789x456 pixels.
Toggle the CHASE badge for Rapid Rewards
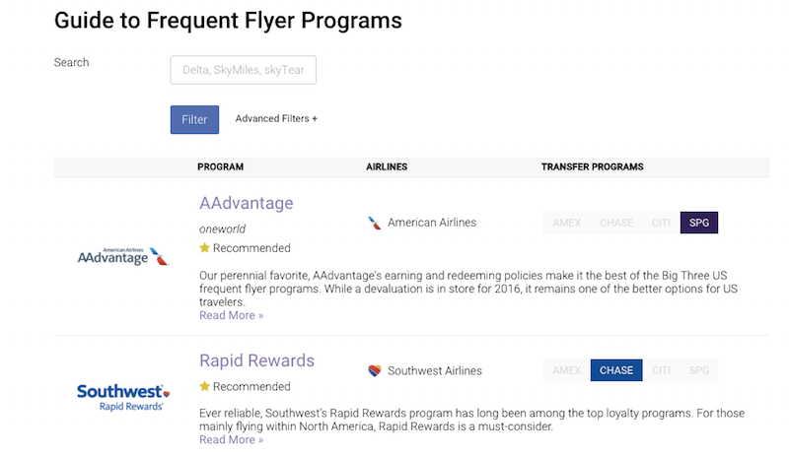click(616, 370)
